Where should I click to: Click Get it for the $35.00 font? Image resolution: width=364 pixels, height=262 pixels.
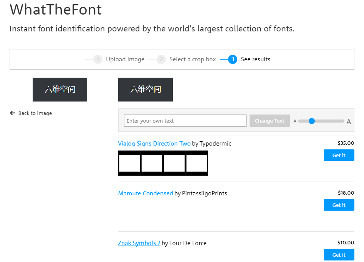[339, 155]
